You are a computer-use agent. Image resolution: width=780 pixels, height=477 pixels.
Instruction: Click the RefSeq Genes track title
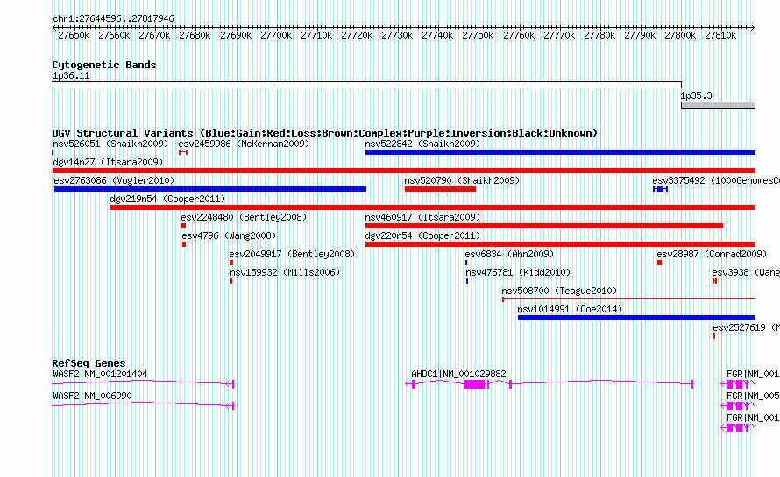tap(89, 363)
